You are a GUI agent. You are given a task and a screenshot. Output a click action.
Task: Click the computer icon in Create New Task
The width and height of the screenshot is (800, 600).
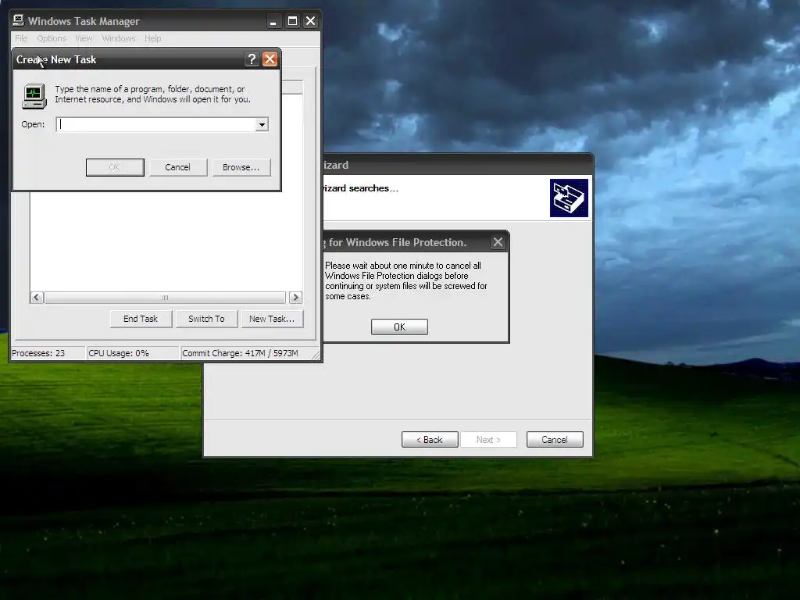(x=34, y=96)
